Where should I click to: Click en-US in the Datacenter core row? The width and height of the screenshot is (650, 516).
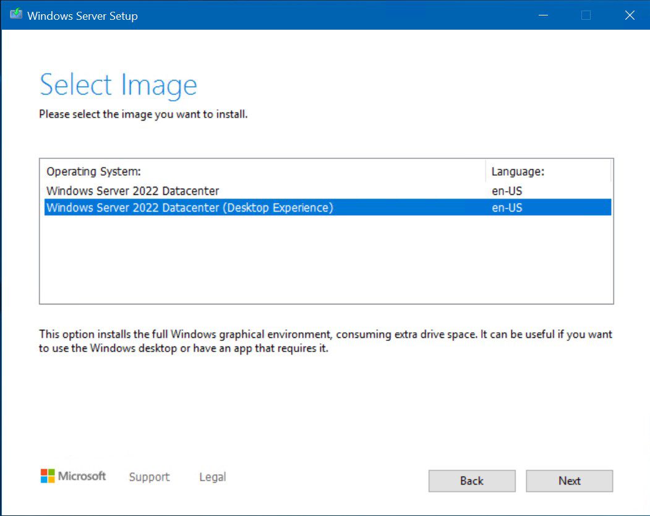click(507, 191)
